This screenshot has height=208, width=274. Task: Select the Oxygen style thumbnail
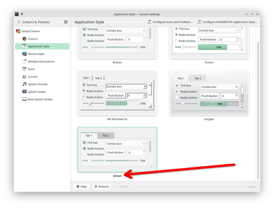point(209,93)
